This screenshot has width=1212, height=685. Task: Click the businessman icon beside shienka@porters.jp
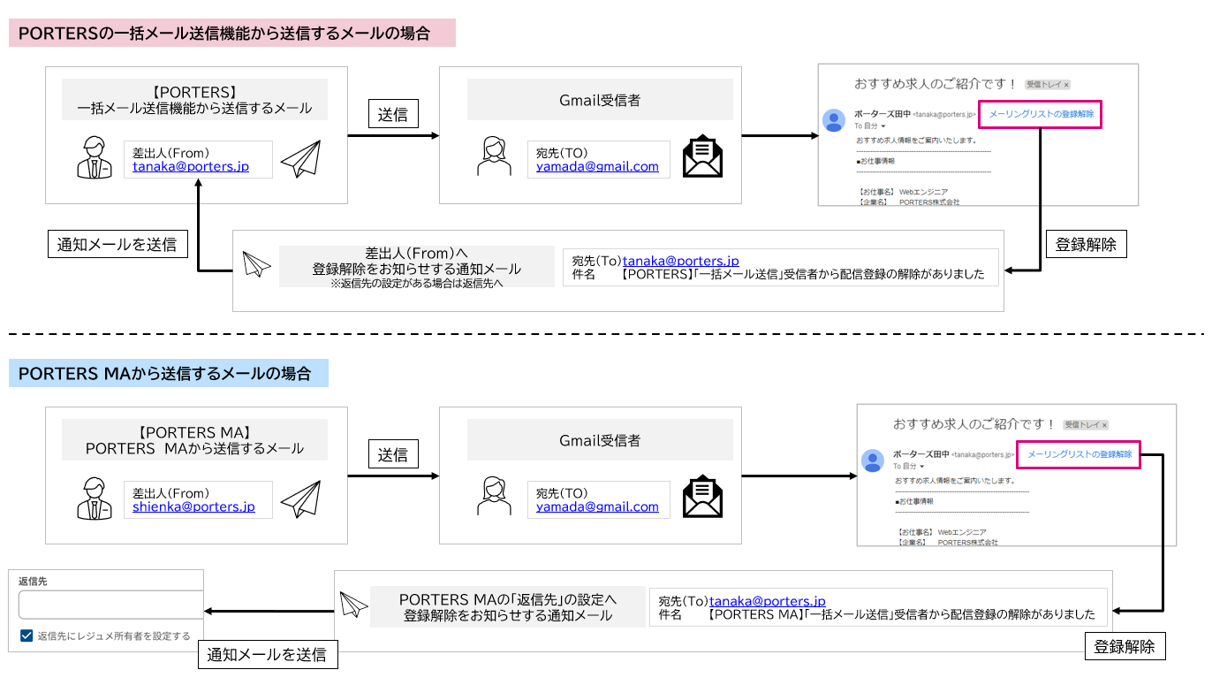tap(94, 499)
